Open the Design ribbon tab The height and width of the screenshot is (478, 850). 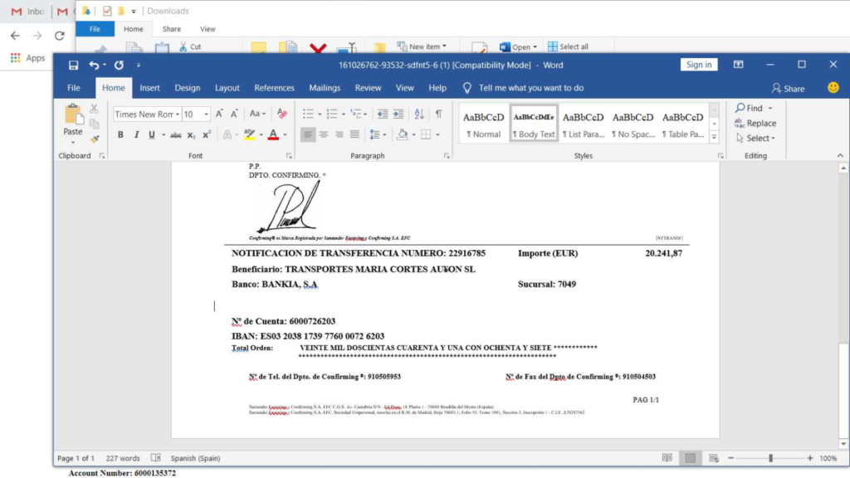coord(187,88)
